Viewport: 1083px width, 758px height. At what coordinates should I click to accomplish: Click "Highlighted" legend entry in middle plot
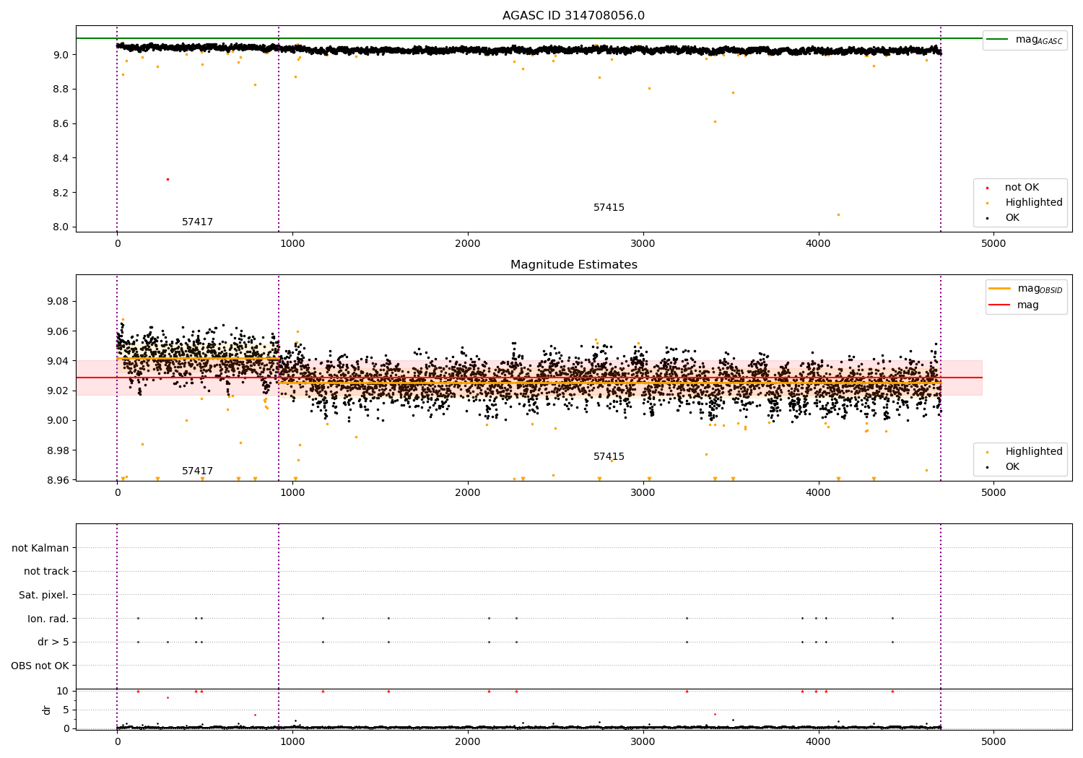click(x=1034, y=452)
